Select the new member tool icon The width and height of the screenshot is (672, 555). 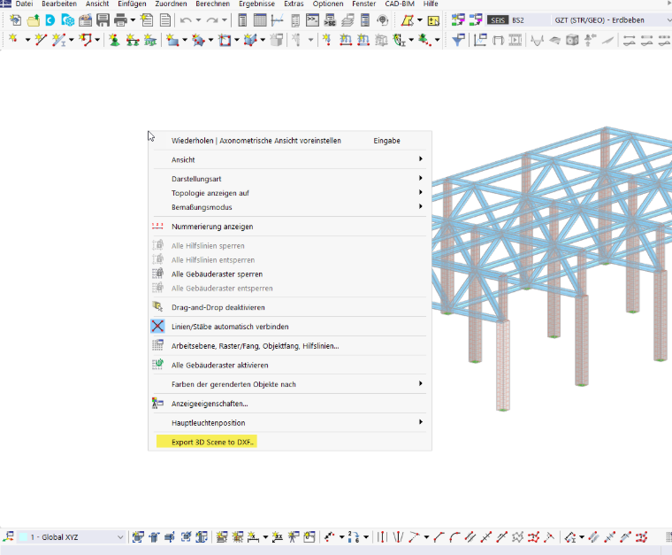[58, 40]
